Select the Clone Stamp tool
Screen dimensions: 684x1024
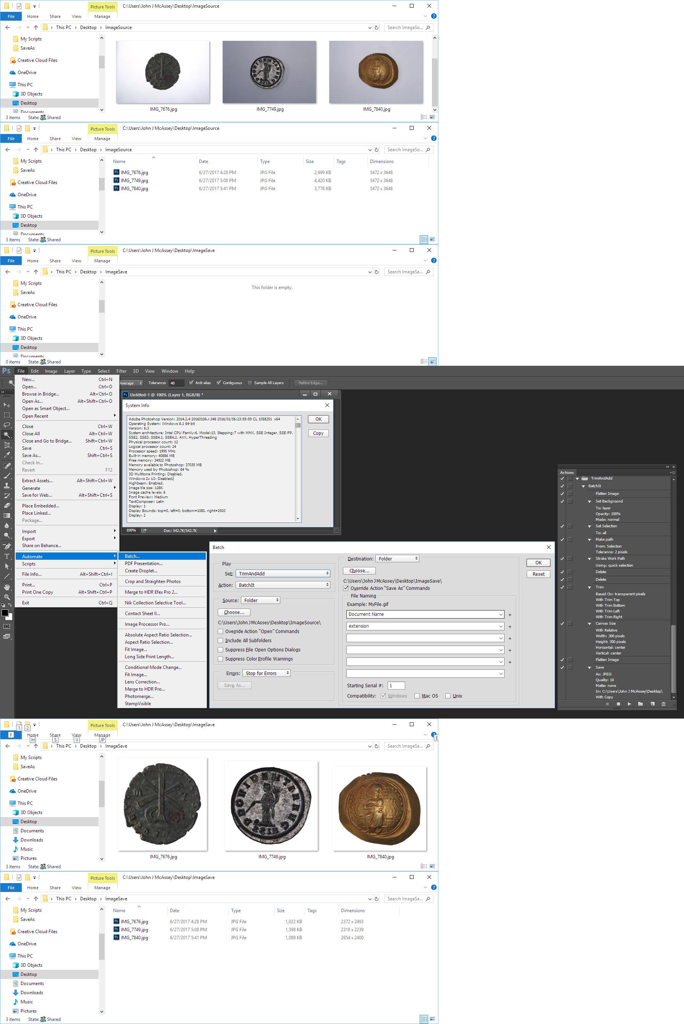tap(7, 485)
